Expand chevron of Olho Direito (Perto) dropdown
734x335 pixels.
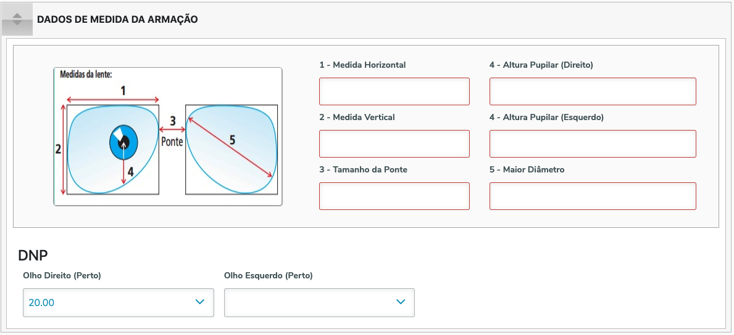[x=199, y=302]
